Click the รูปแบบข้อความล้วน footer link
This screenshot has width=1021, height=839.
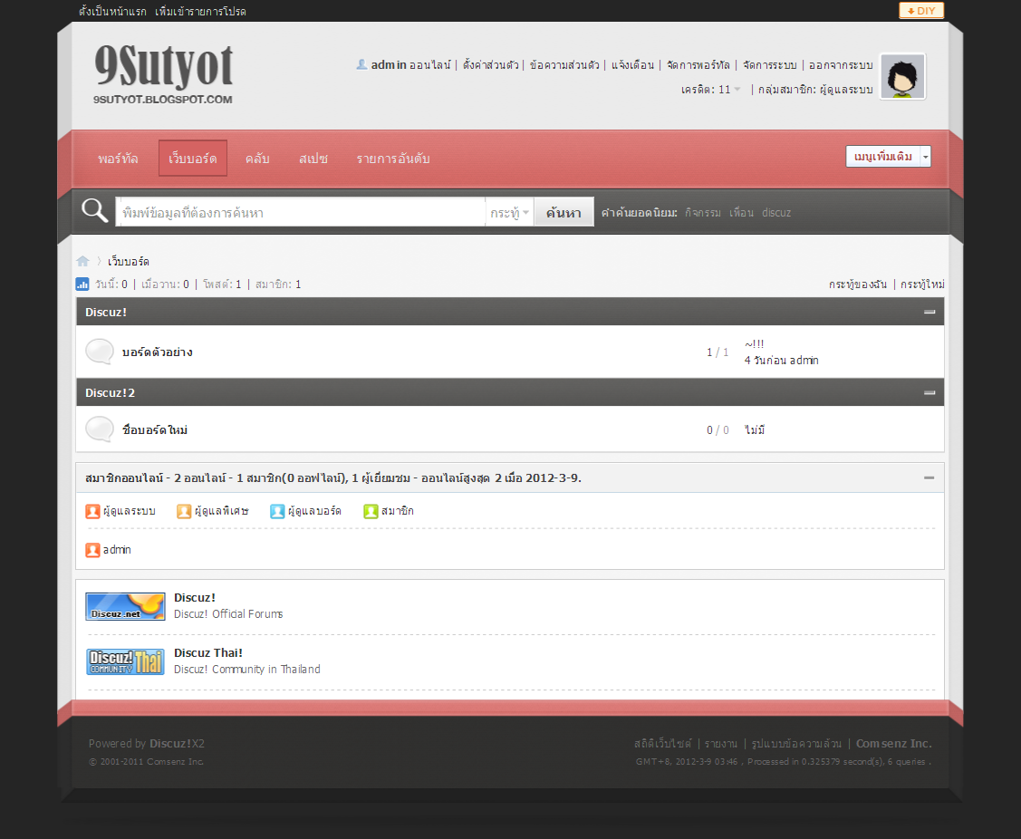796,743
